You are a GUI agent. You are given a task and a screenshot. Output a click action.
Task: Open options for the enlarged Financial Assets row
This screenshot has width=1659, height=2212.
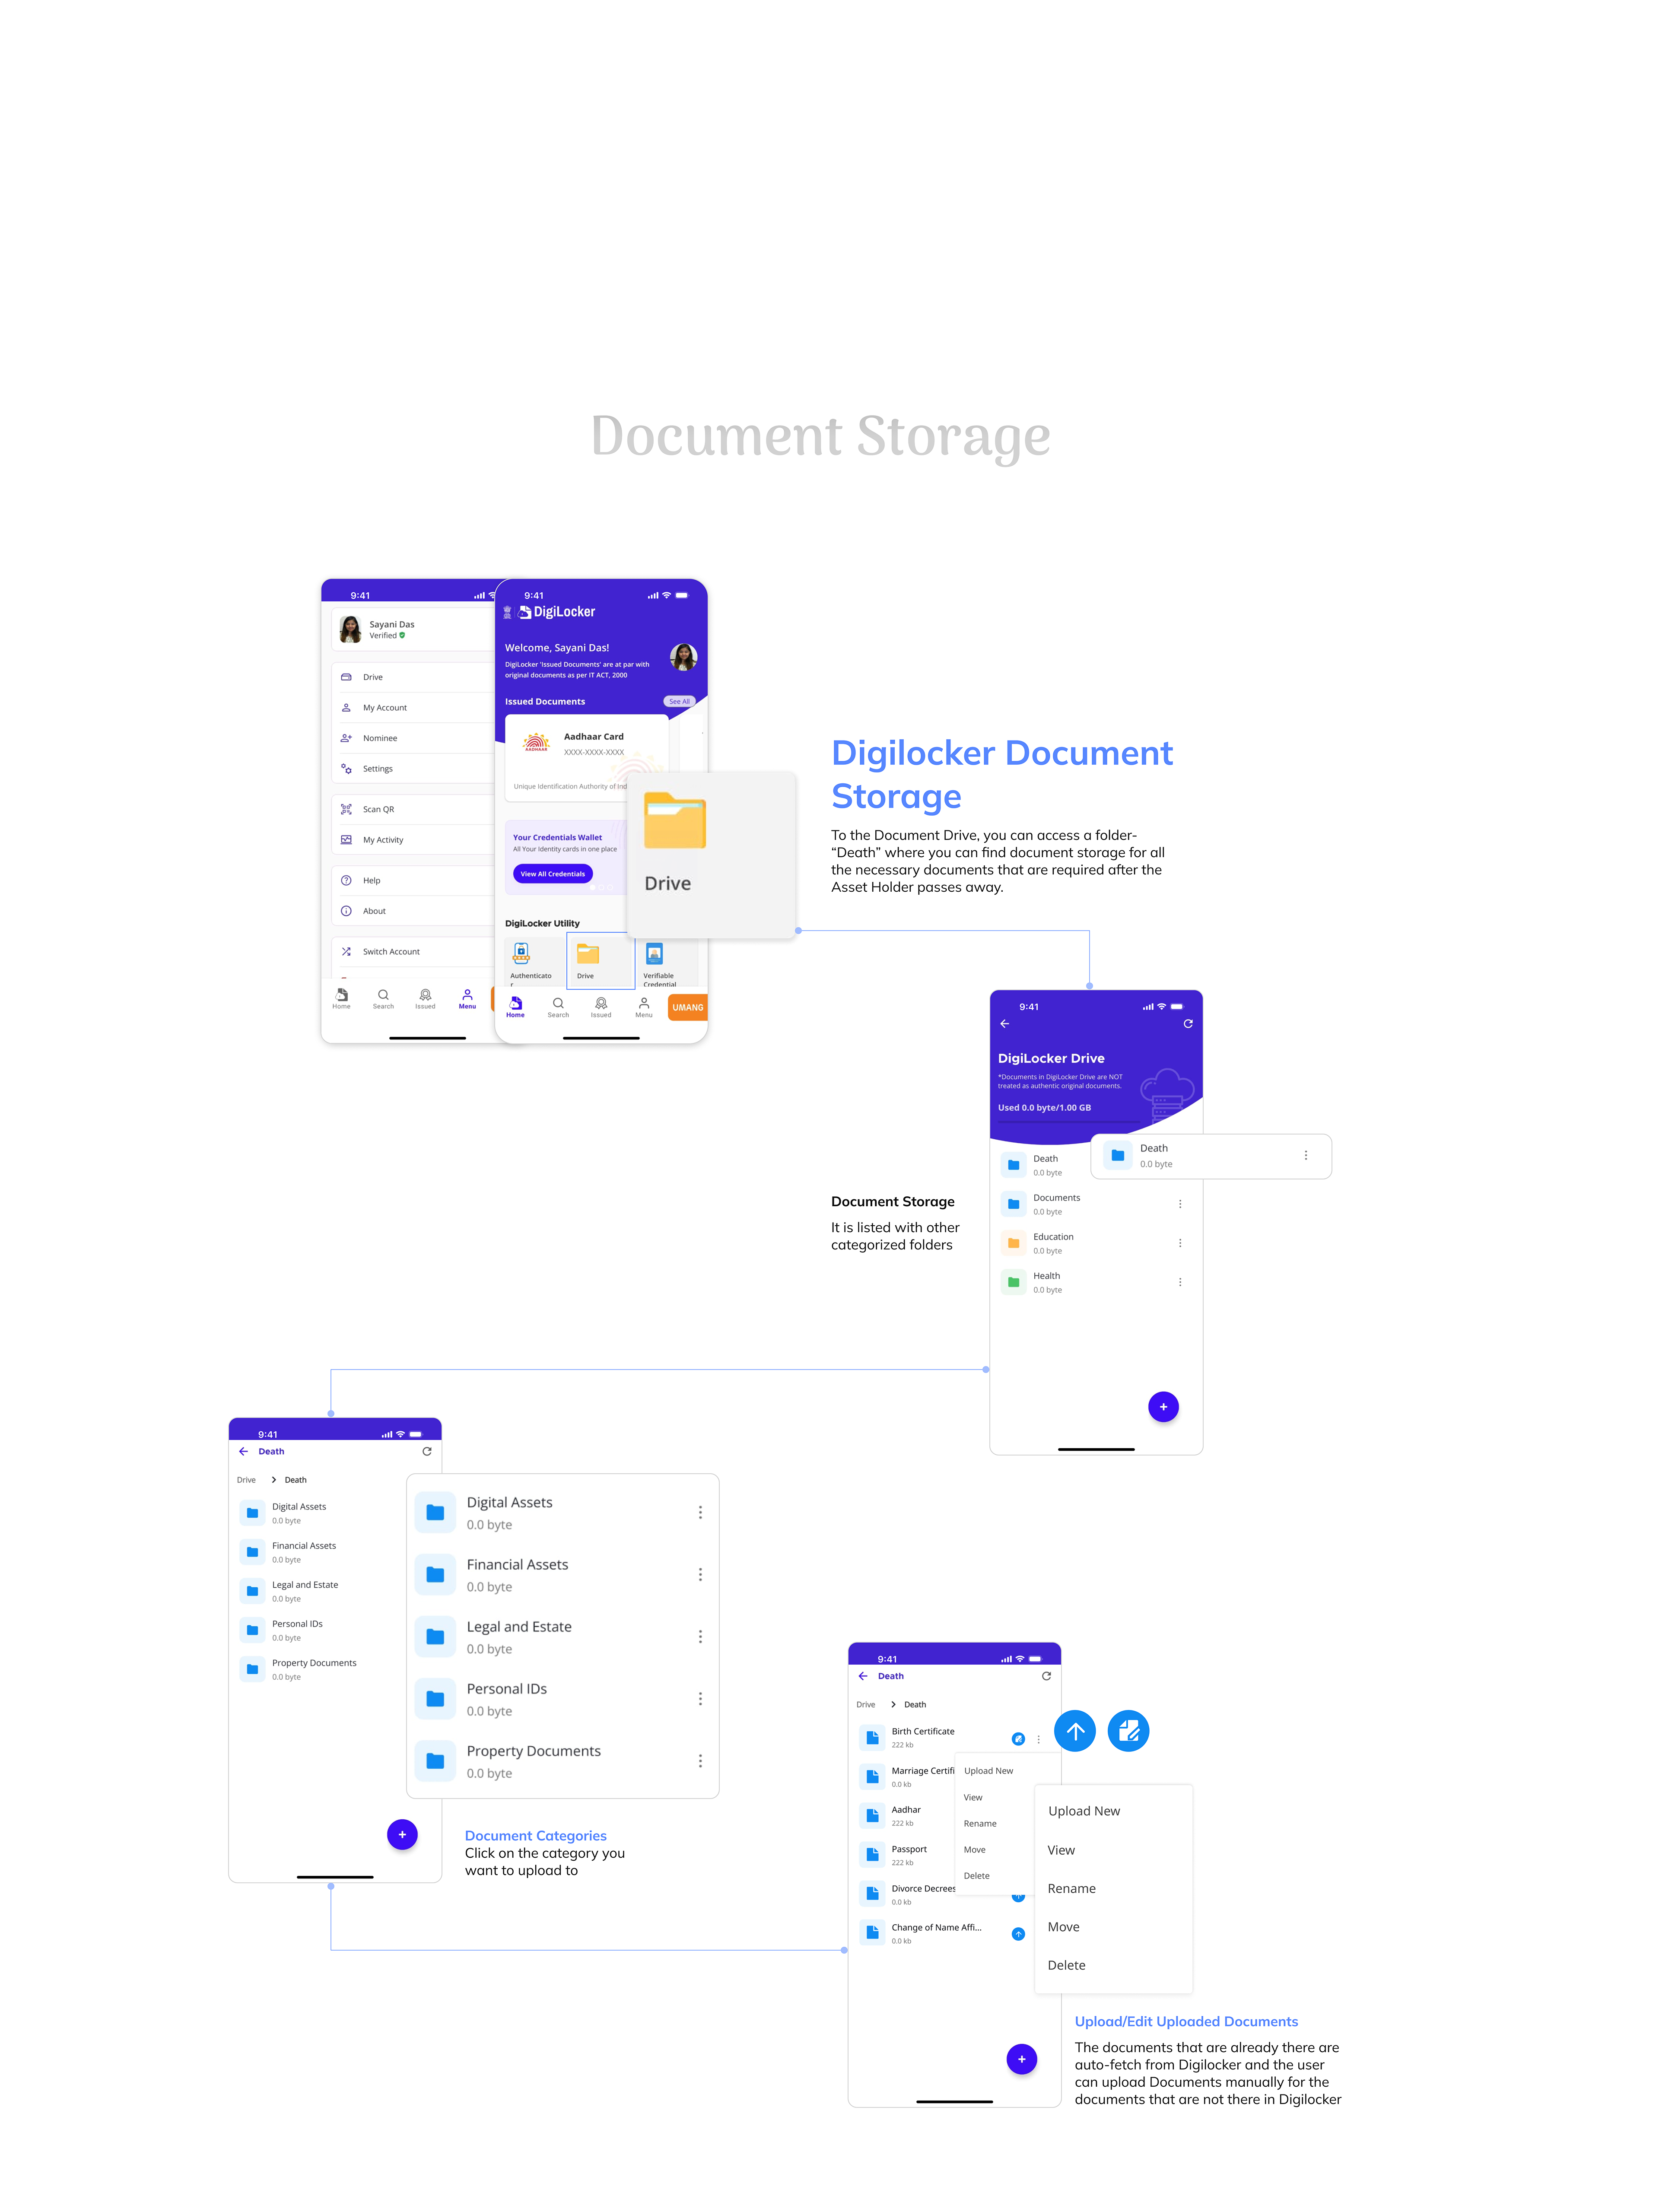[x=700, y=1575]
